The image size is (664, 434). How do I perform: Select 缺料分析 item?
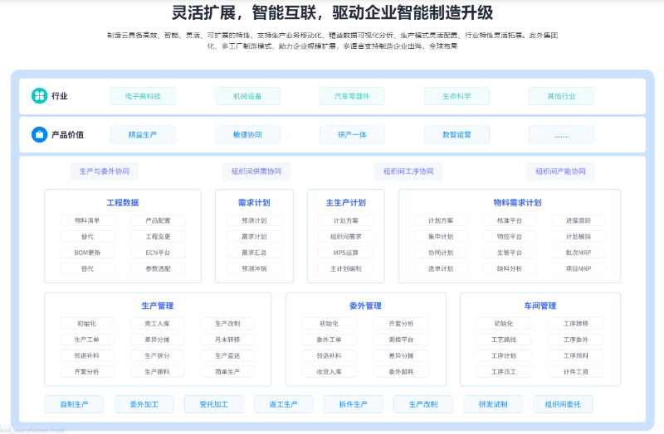(510, 269)
